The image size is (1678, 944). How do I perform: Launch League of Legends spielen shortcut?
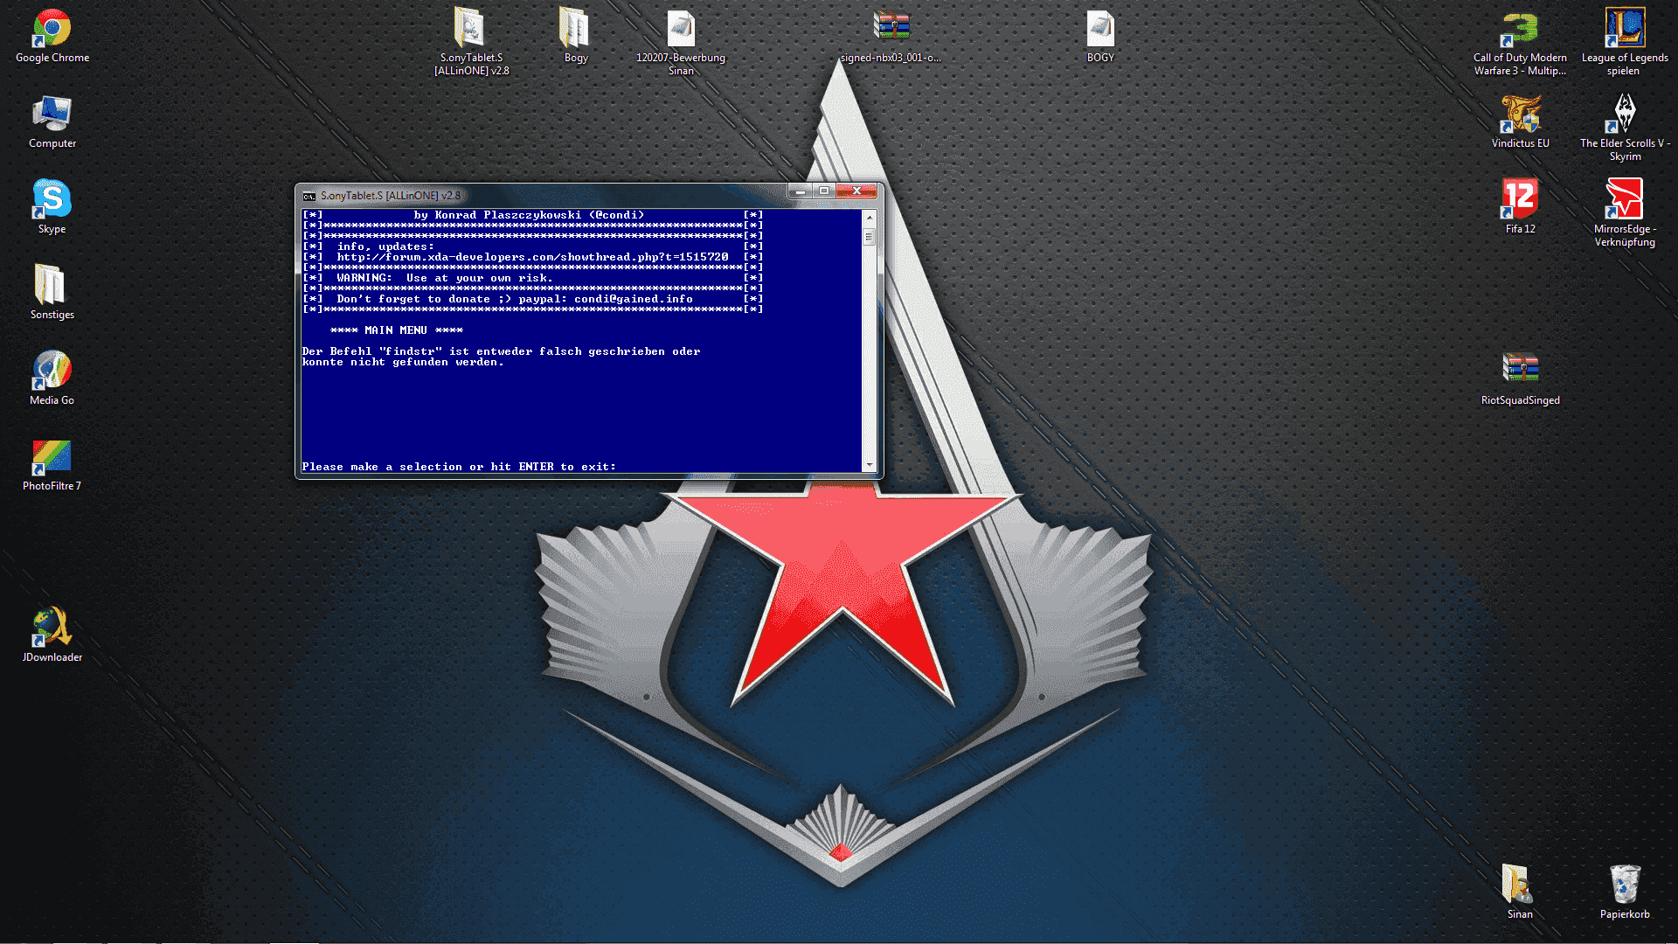click(x=1625, y=42)
